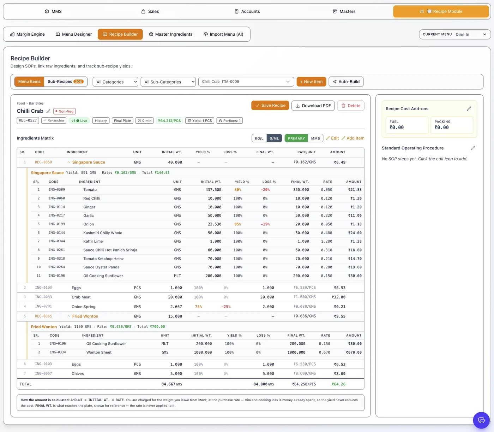
Task: Switch units to G/ML
Action: tap(274, 138)
